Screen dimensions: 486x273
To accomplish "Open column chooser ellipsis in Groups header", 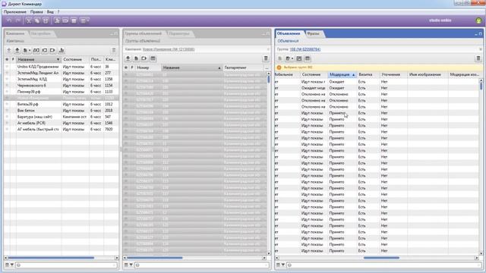I will (267, 67).
